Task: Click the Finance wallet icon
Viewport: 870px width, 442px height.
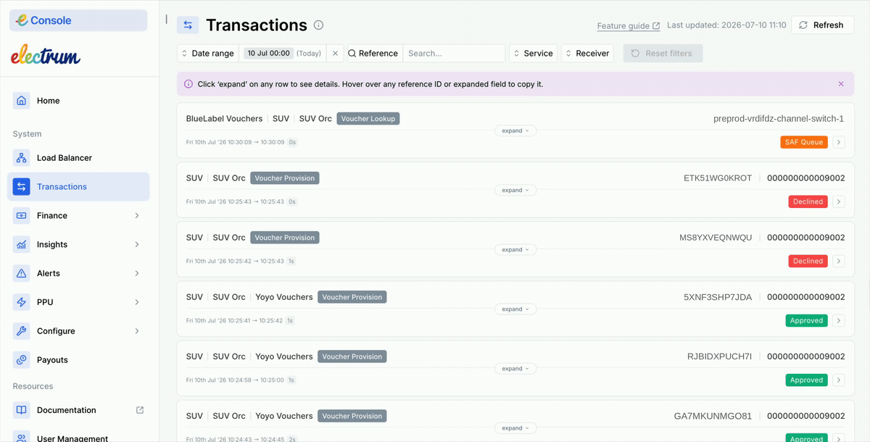Action: pyautogui.click(x=22, y=216)
